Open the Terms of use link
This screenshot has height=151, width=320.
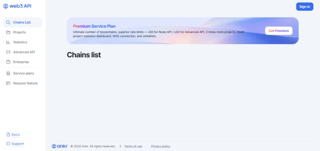[133, 146]
